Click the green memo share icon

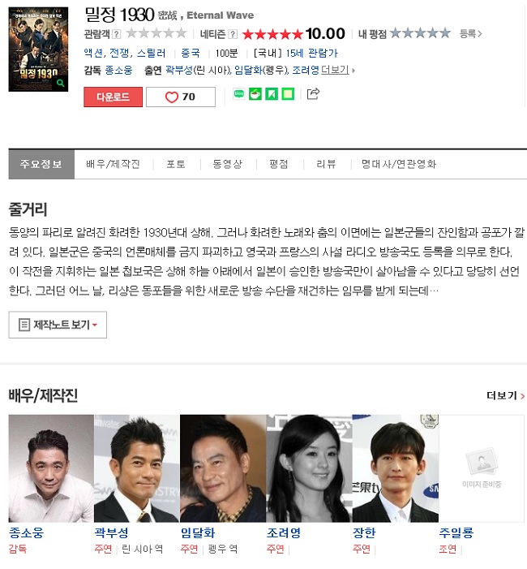288,94
